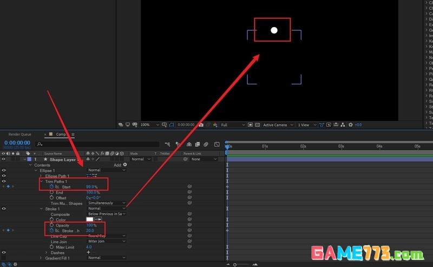Click the Add shape content arrow button
The image size is (433, 267).
point(125,165)
